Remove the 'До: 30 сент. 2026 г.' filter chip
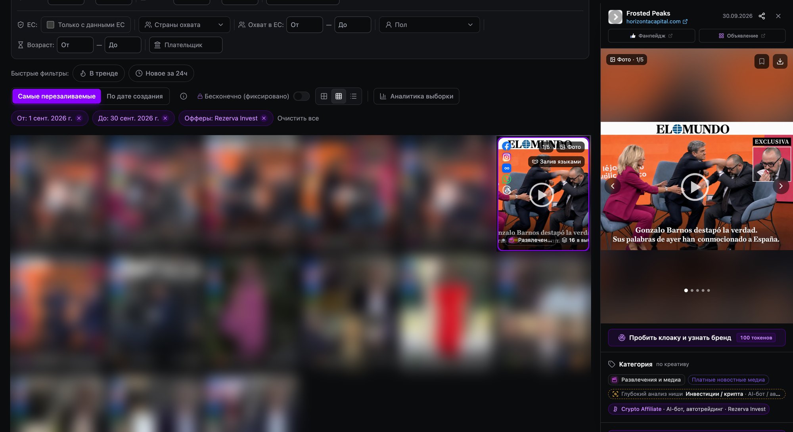 click(165, 118)
